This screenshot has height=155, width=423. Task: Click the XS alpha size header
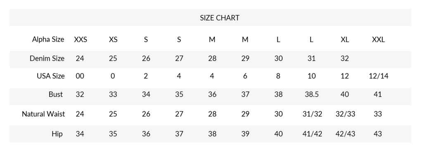pos(113,40)
